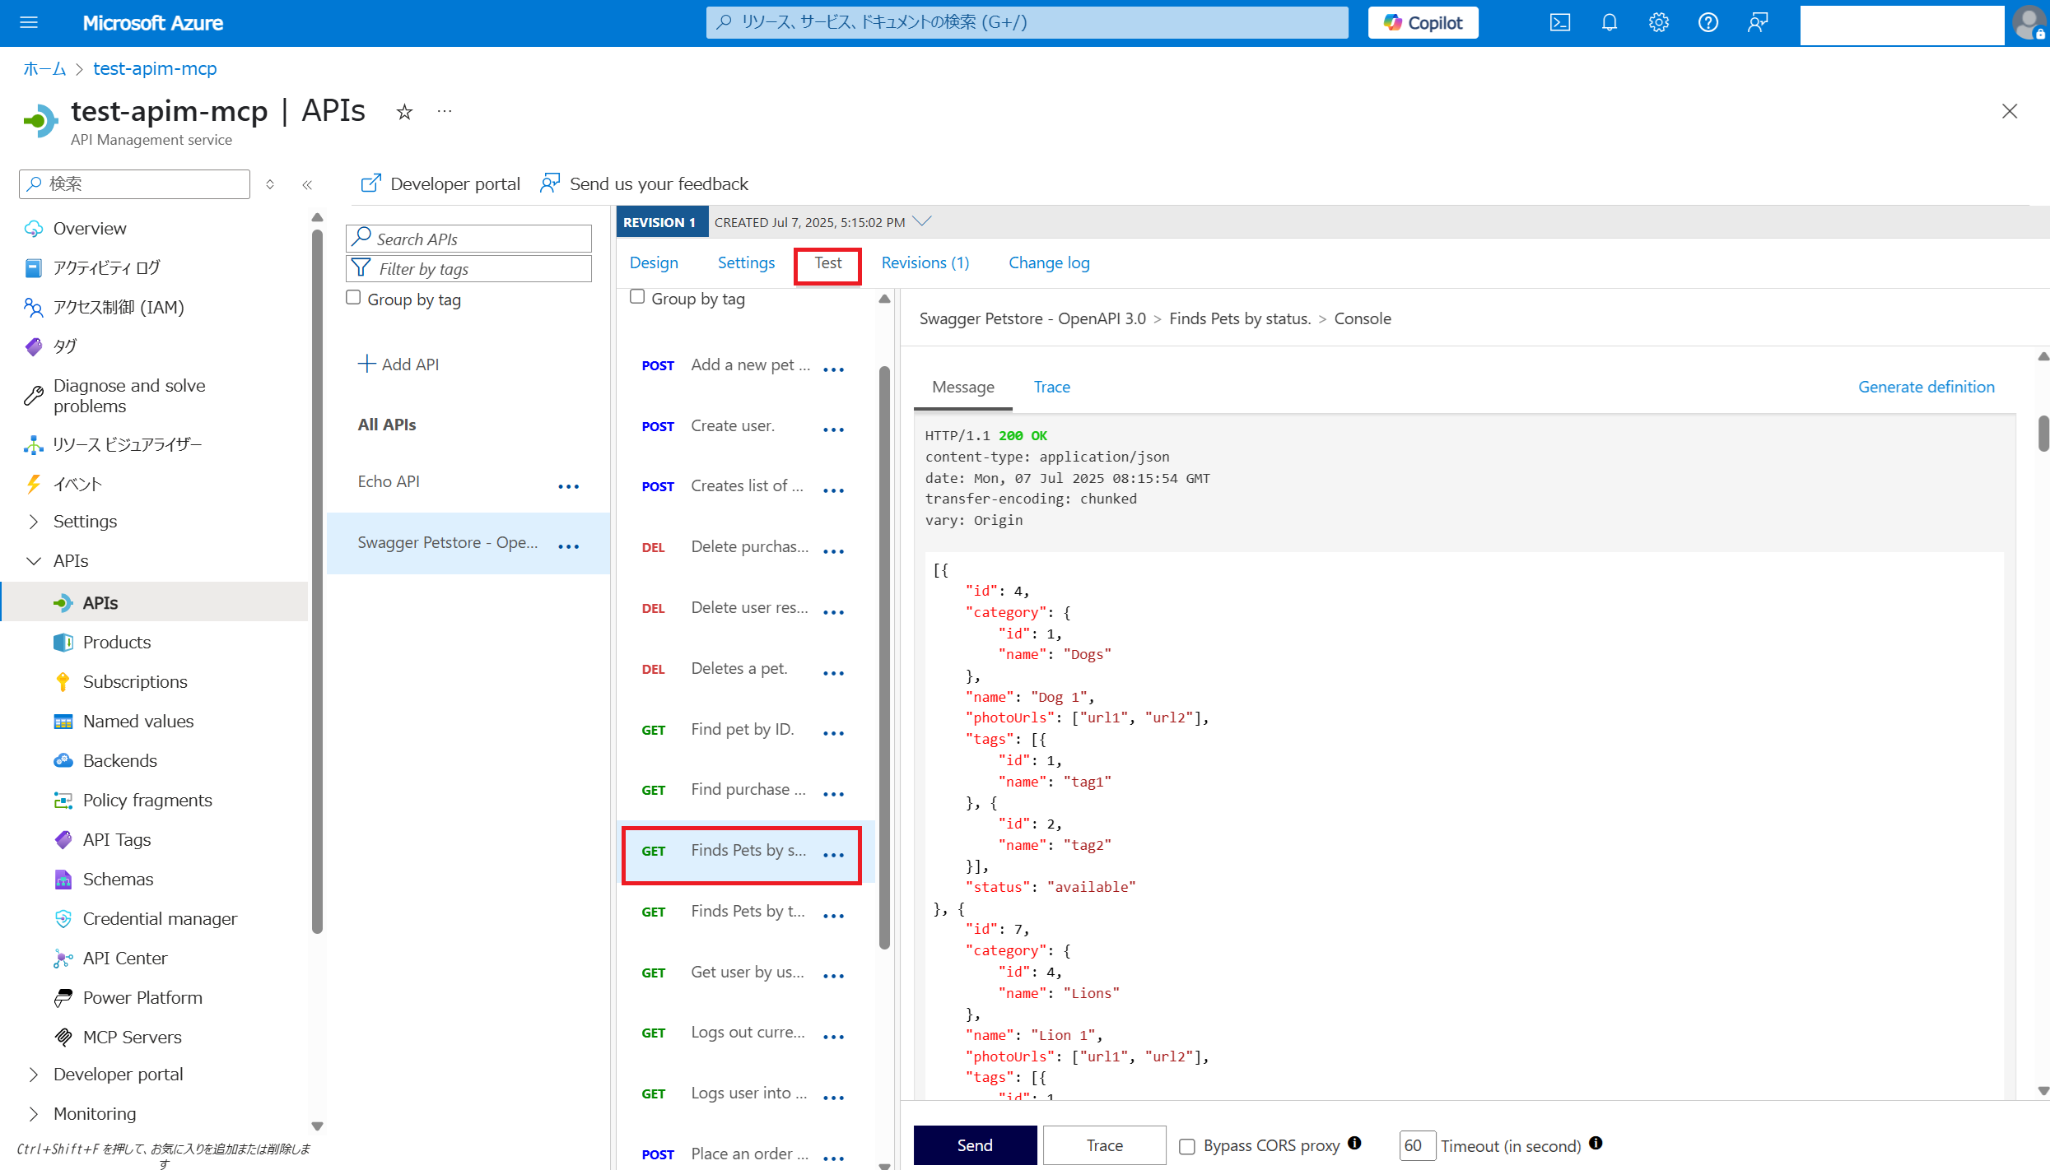Viewport: 2050px width, 1170px height.
Task: Click the test-apim-mcp breadcrumb link
Action: point(155,68)
